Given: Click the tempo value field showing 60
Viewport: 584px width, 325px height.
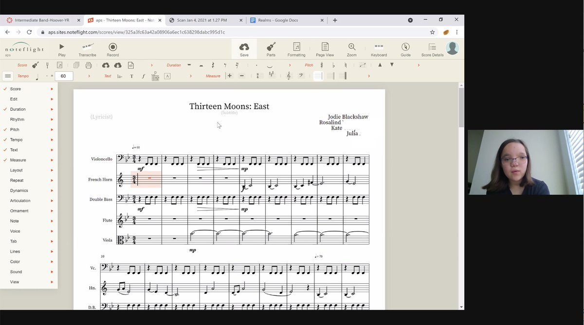Looking at the screenshot, I should 64,76.
